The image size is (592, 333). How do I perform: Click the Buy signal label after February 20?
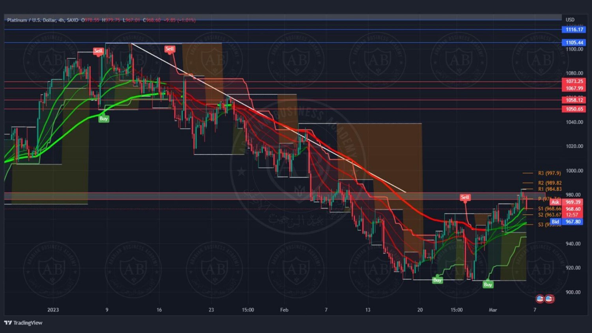[x=437, y=280]
